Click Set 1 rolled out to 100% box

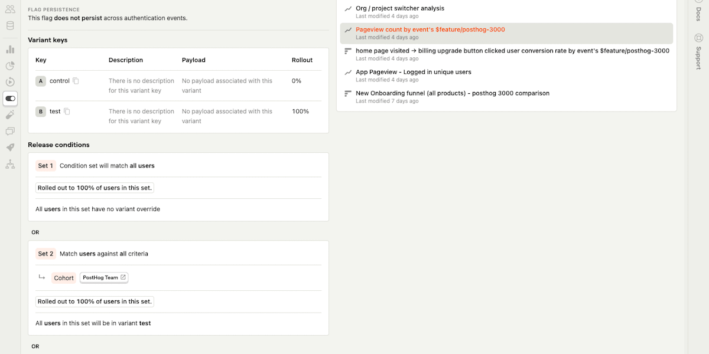click(x=95, y=188)
